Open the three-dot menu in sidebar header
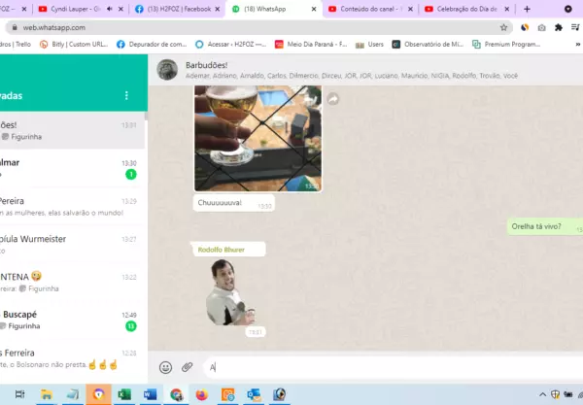The width and height of the screenshot is (583, 405). click(x=126, y=96)
